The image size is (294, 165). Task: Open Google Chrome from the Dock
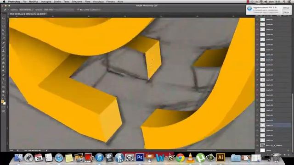(180, 158)
